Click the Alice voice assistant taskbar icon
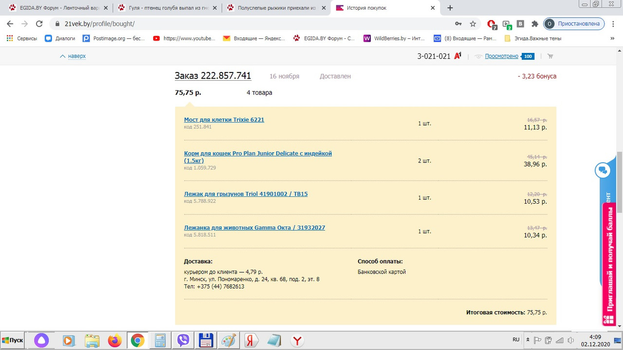 point(41,341)
